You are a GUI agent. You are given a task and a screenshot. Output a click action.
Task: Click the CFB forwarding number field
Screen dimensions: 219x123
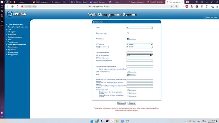pos(140,83)
